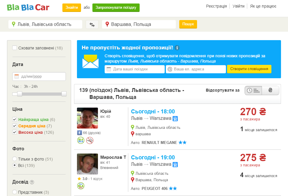
Task: Open Юрій's profile photo
Action: coord(87,118)
